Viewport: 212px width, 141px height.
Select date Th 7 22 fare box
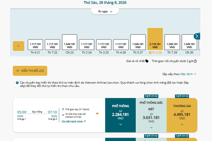click(x=52, y=45)
